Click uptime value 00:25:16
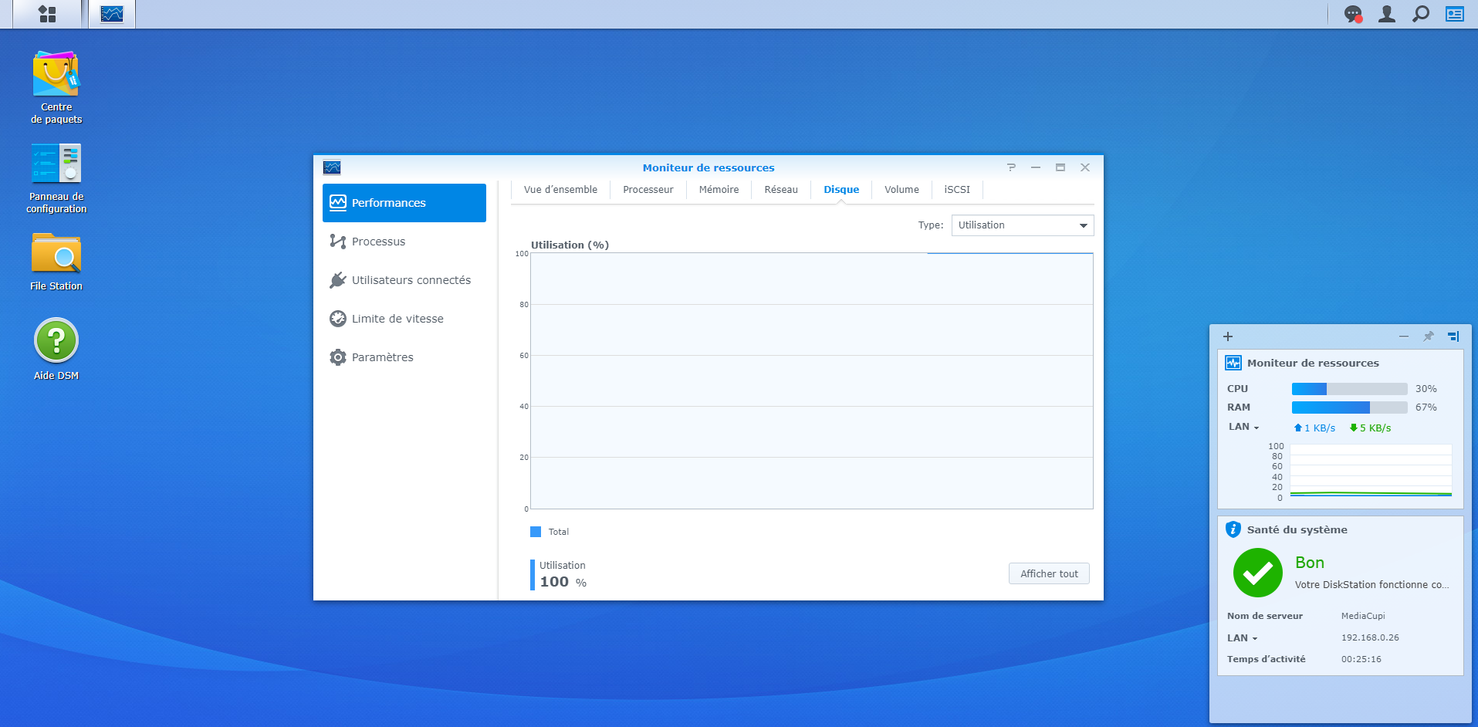The height and width of the screenshot is (727, 1478). (x=1361, y=659)
